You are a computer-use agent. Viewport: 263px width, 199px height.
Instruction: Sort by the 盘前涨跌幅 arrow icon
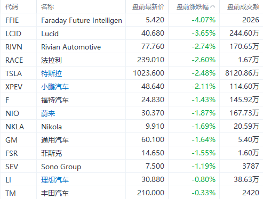click(212, 7)
